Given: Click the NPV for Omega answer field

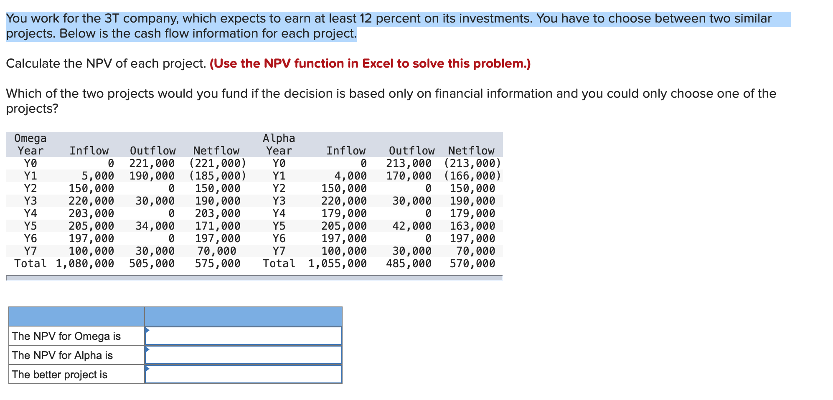Looking at the screenshot, I should coord(243,336).
